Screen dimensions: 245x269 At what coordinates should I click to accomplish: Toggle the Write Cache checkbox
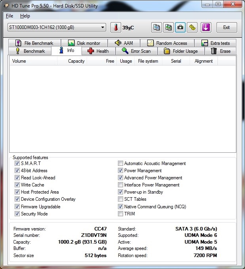tap(17, 185)
